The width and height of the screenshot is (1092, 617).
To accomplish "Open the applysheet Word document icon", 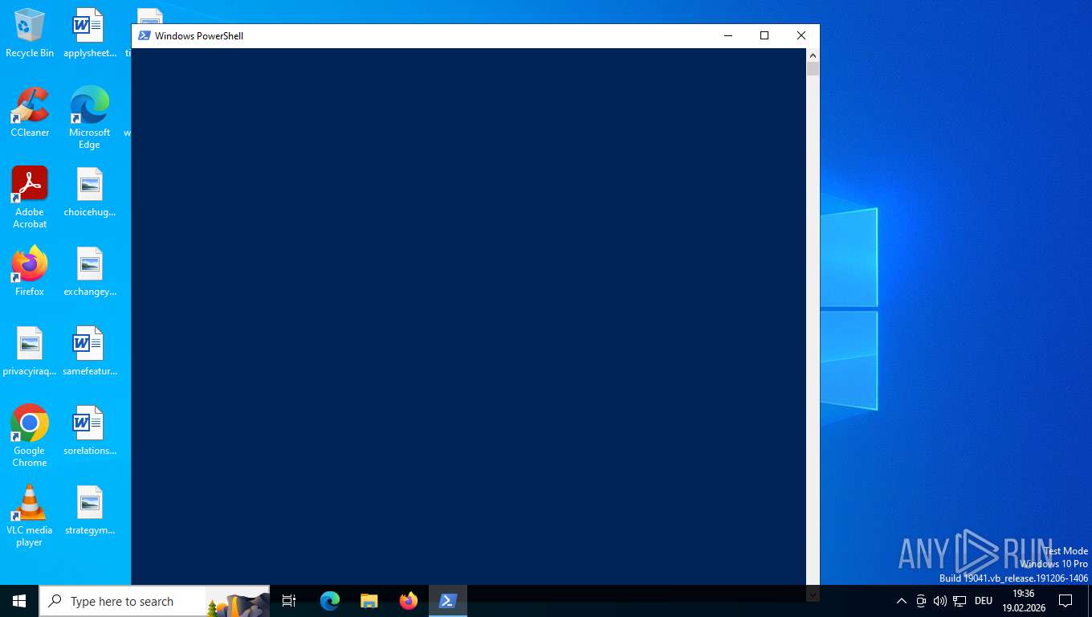I will point(89,33).
